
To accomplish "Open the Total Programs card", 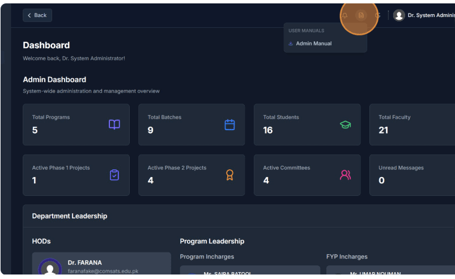I will (x=76, y=125).
